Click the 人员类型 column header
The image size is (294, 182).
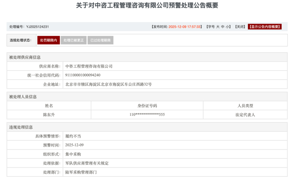(x=245, y=106)
